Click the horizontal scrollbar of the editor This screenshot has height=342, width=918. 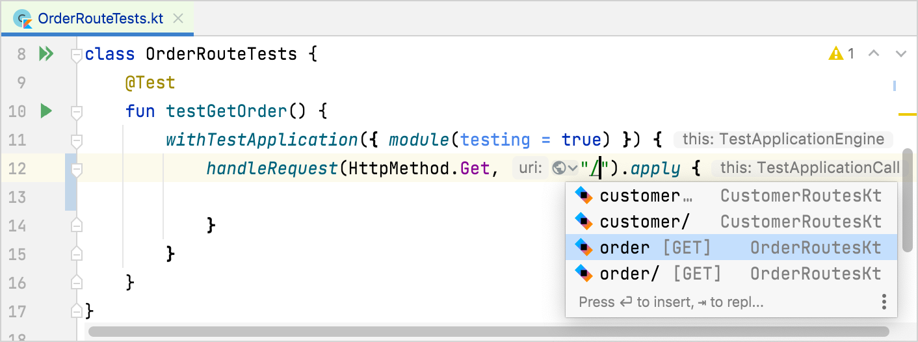click(488, 332)
